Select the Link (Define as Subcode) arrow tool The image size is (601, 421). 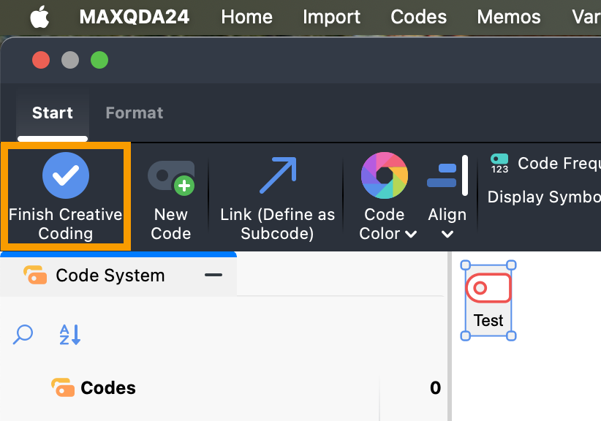click(277, 175)
